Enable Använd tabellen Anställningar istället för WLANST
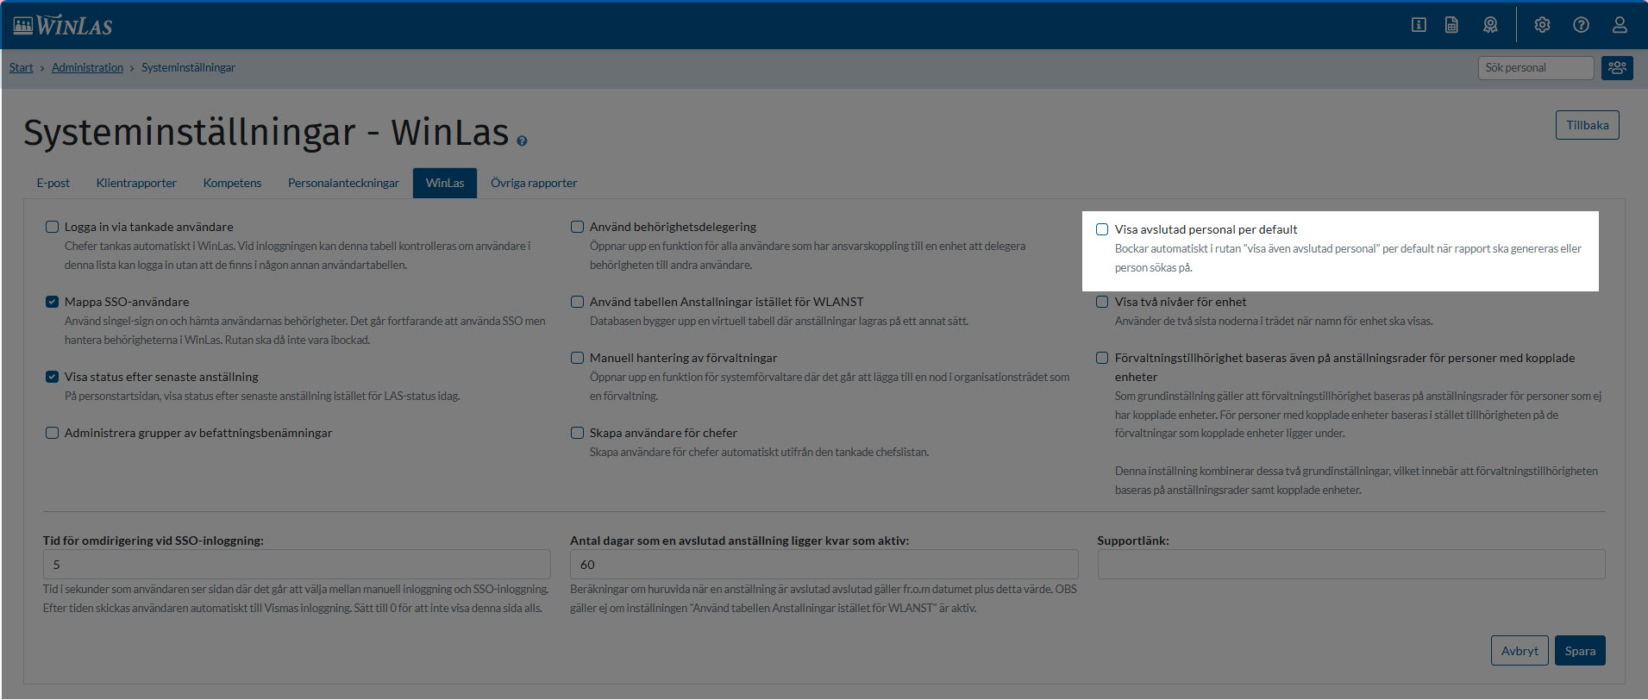 [x=578, y=302]
